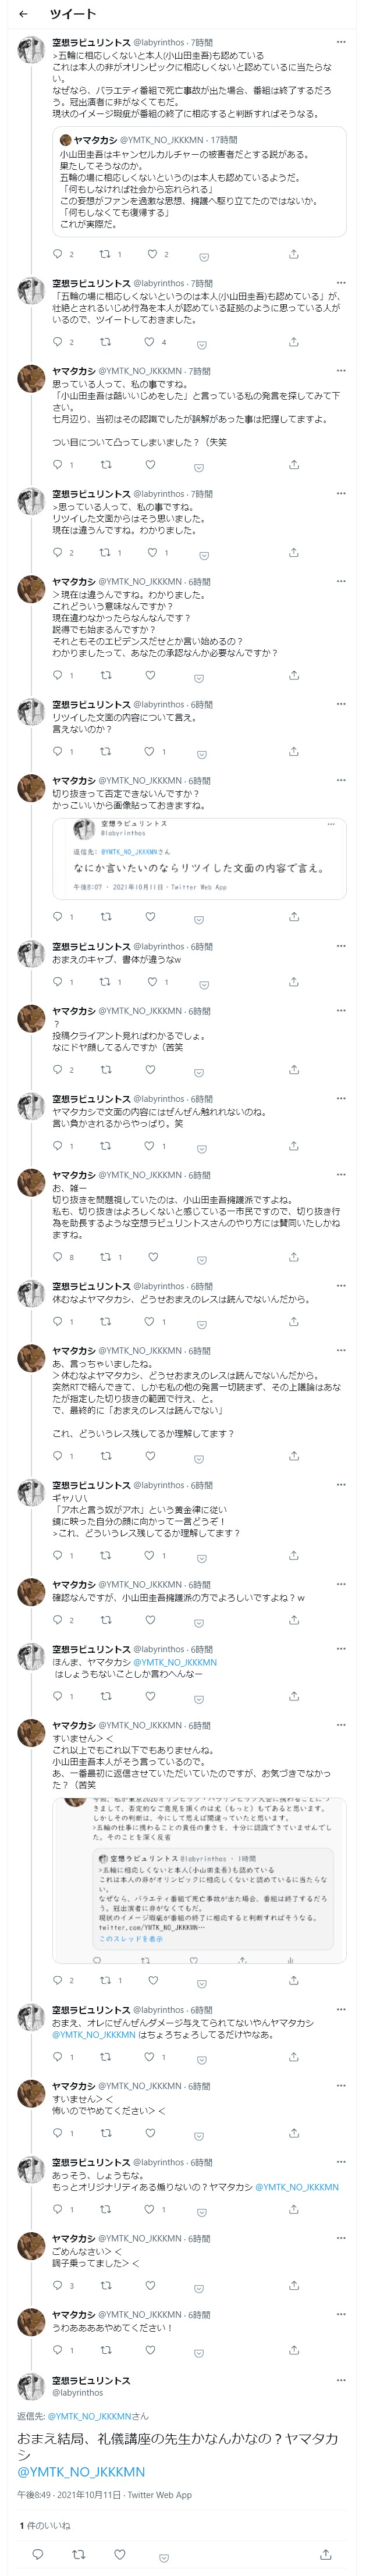Like the tweet starting with 'お、雑ー'
The height and width of the screenshot is (2576, 366).
tap(150, 1256)
